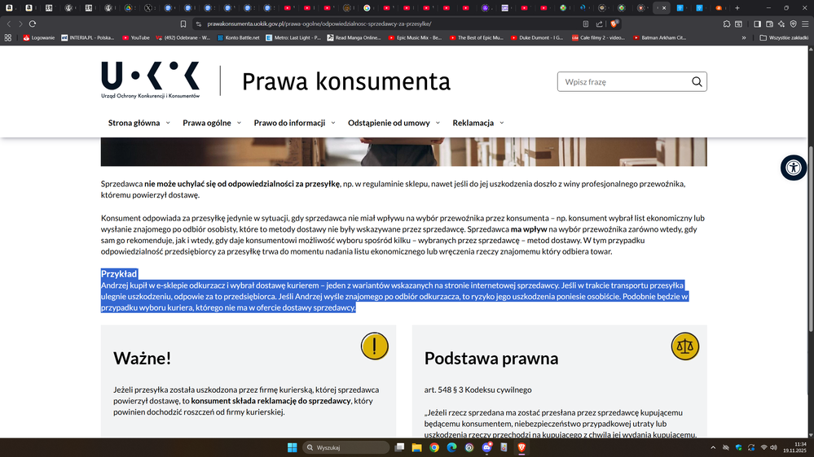This screenshot has height=457, width=814.
Task: View site information icon in address bar
Action: [x=199, y=24]
